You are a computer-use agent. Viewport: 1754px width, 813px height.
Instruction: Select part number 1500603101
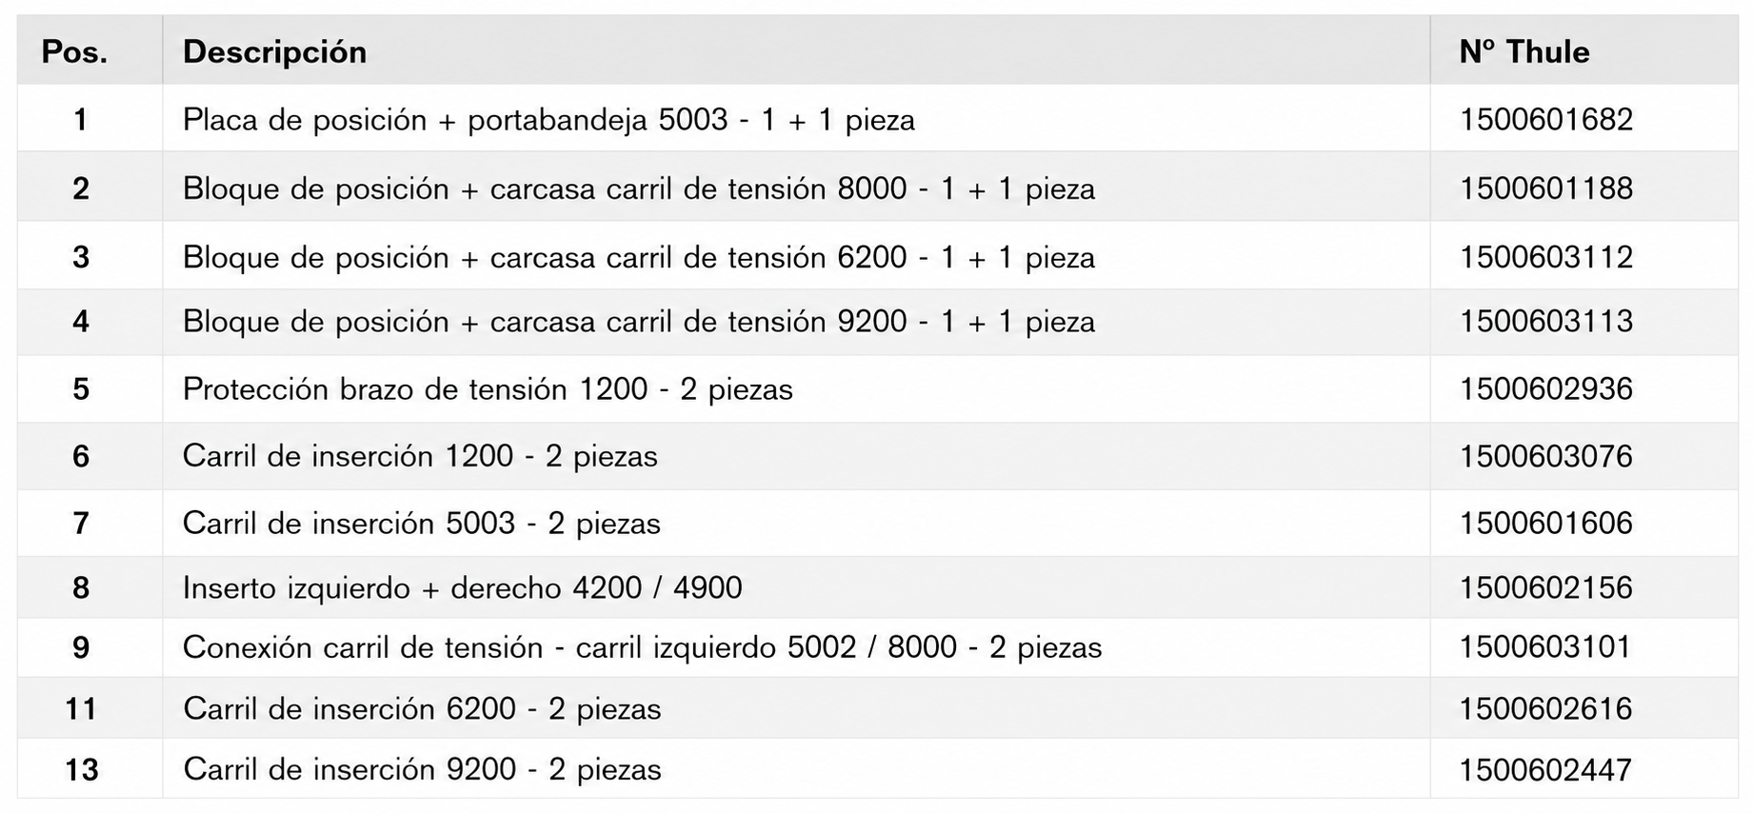(1545, 647)
